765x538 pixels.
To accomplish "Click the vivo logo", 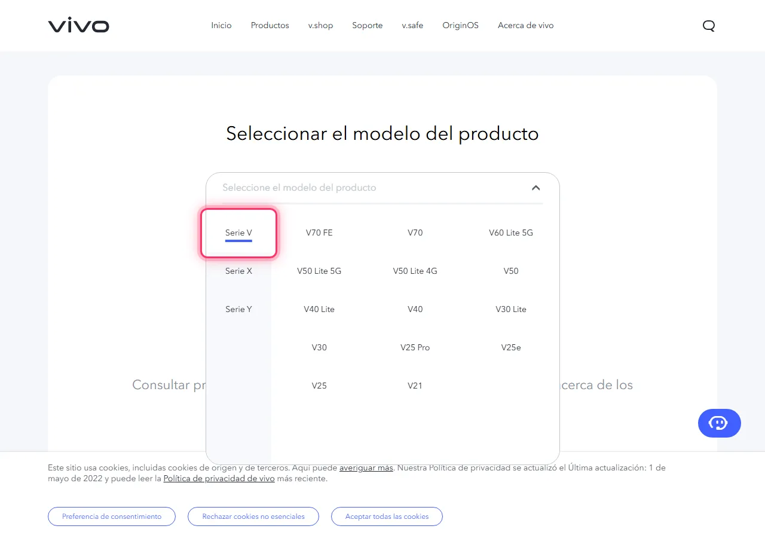I will pyautogui.click(x=78, y=26).
